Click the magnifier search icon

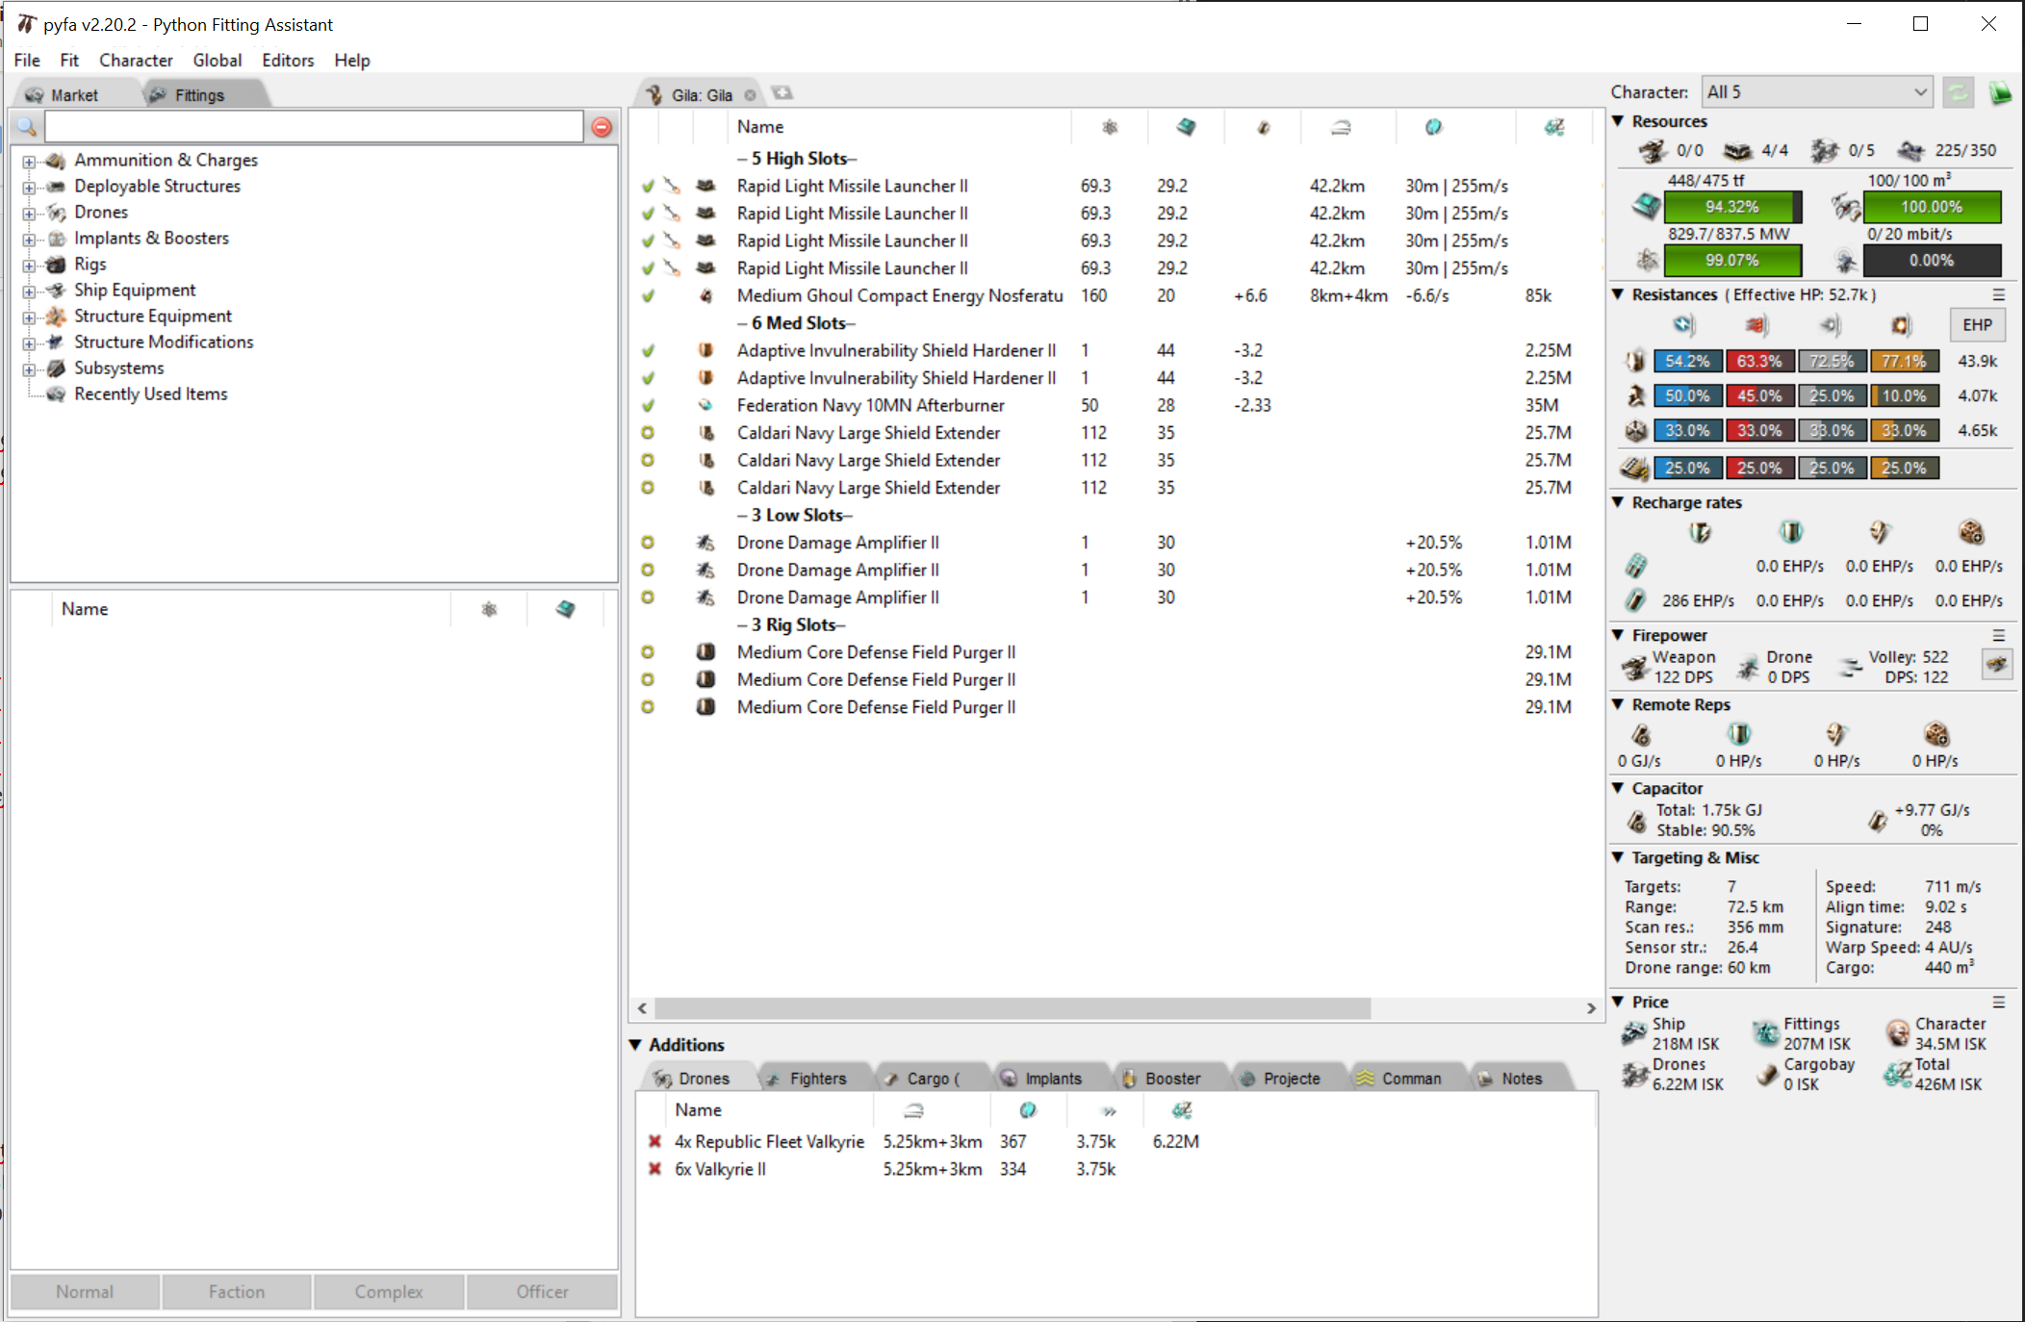27,127
